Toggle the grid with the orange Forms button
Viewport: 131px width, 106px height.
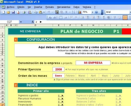[125, 17]
